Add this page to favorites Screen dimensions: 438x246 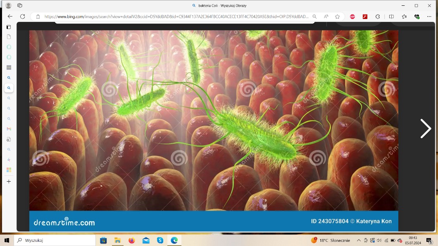(337, 17)
